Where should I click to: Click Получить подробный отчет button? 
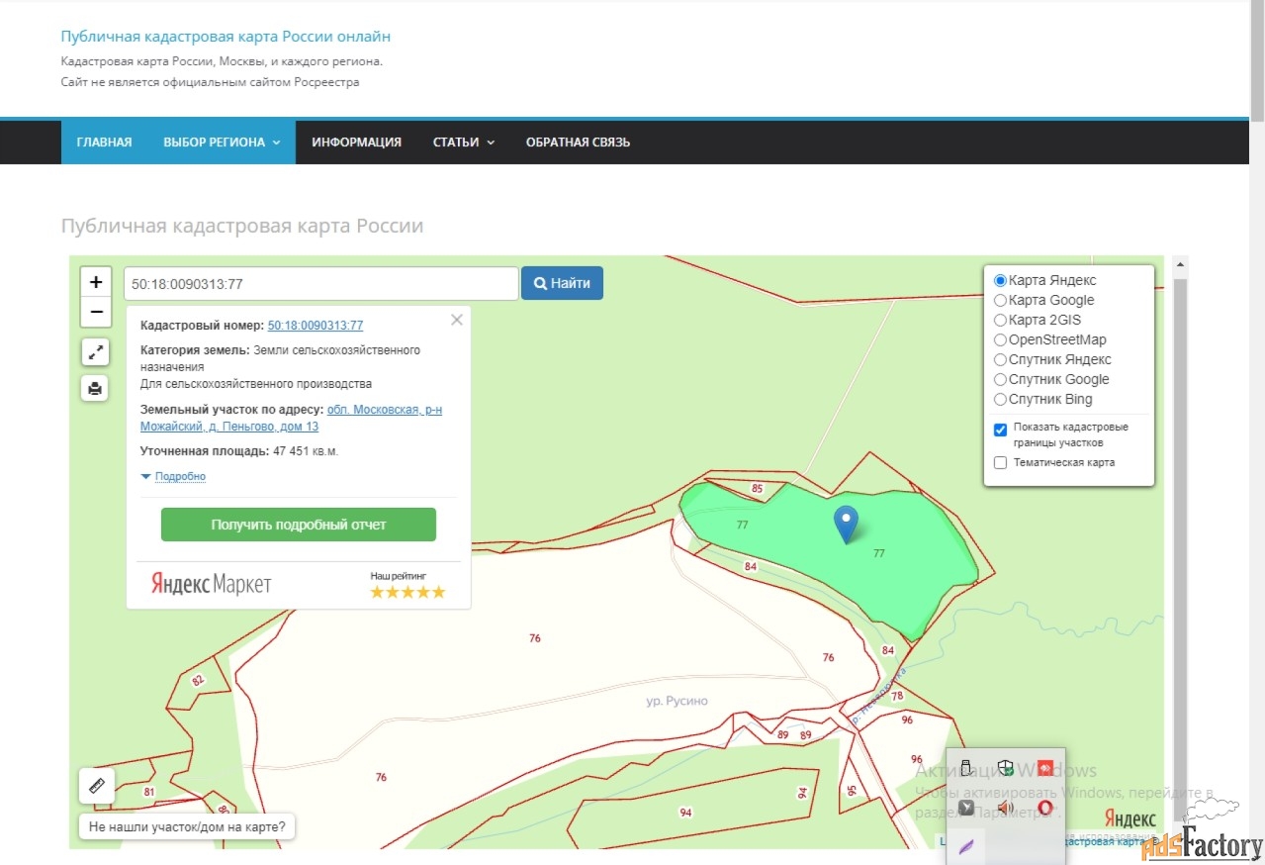[299, 525]
